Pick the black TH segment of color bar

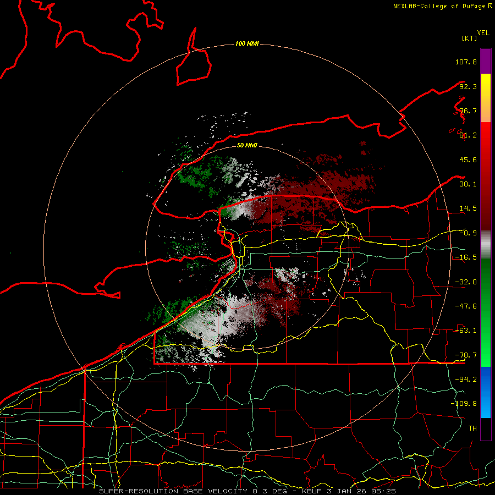pyautogui.click(x=486, y=429)
